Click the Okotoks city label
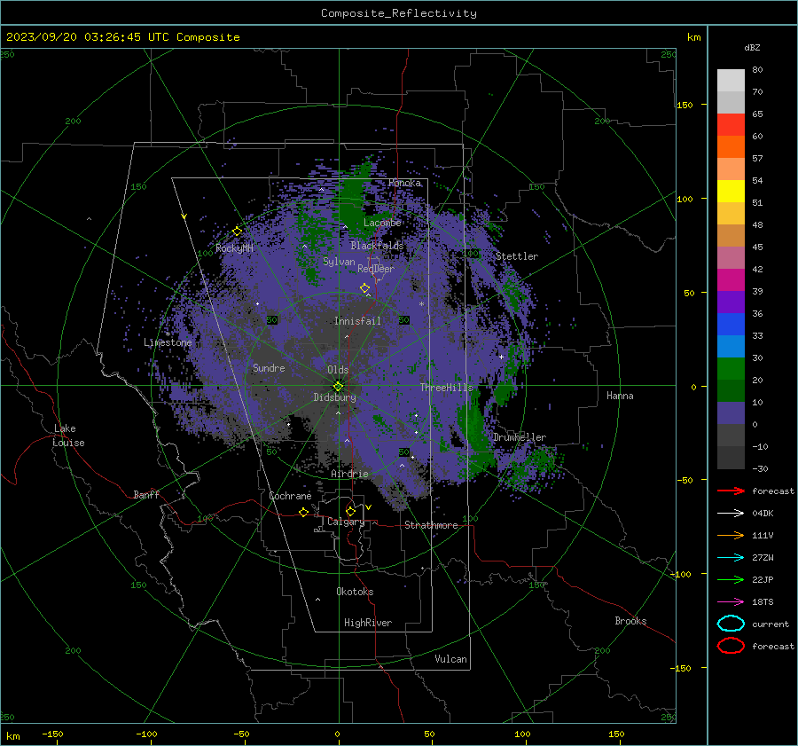Viewport: 798px width, 746px height. coord(355,592)
